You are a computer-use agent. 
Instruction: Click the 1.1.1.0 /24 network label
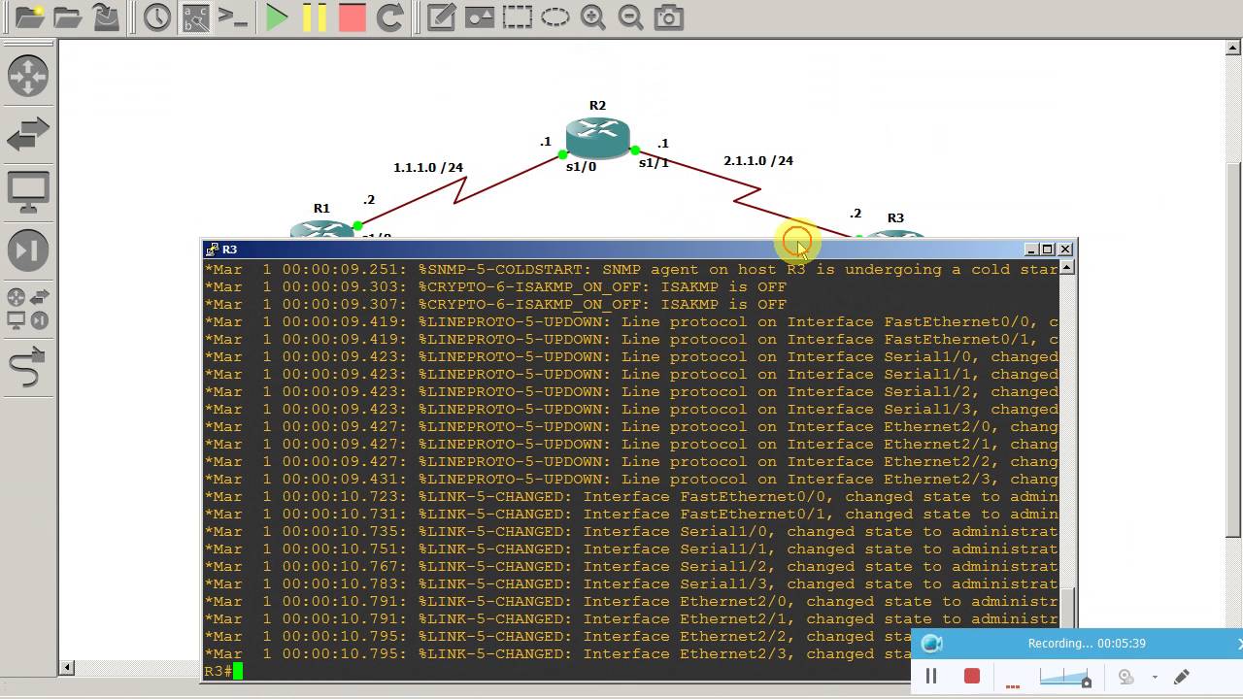[x=428, y=167]
